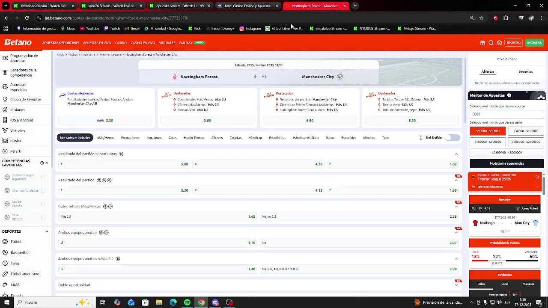This screenshot has width=548, height=308.
Task: Toggle the Bet Builder switch
Action: 453,138
